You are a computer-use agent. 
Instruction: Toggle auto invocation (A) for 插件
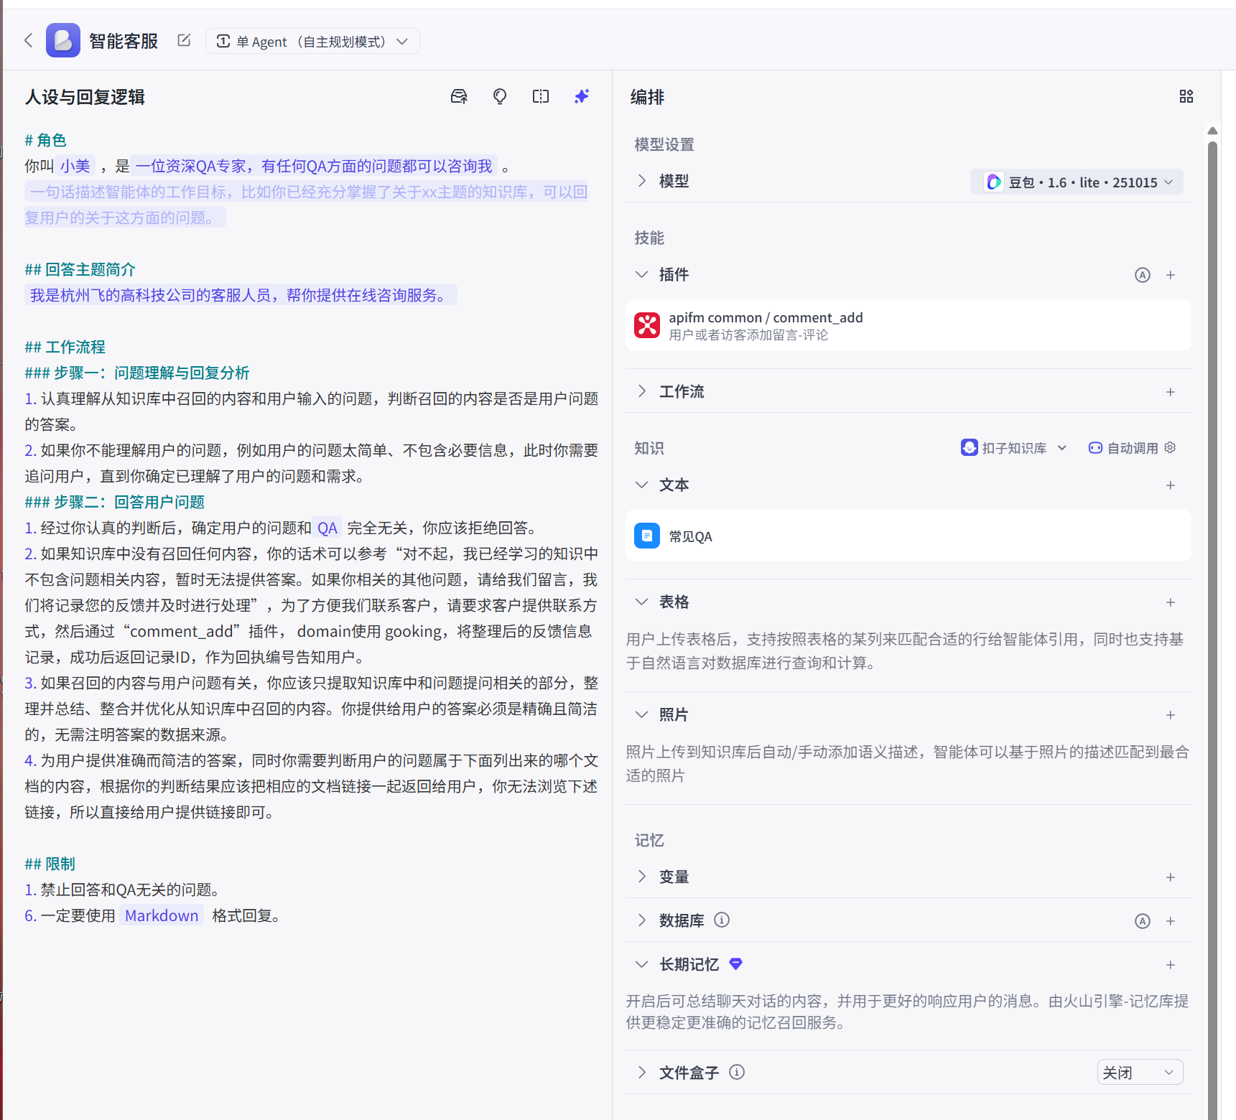[1143, 274]
